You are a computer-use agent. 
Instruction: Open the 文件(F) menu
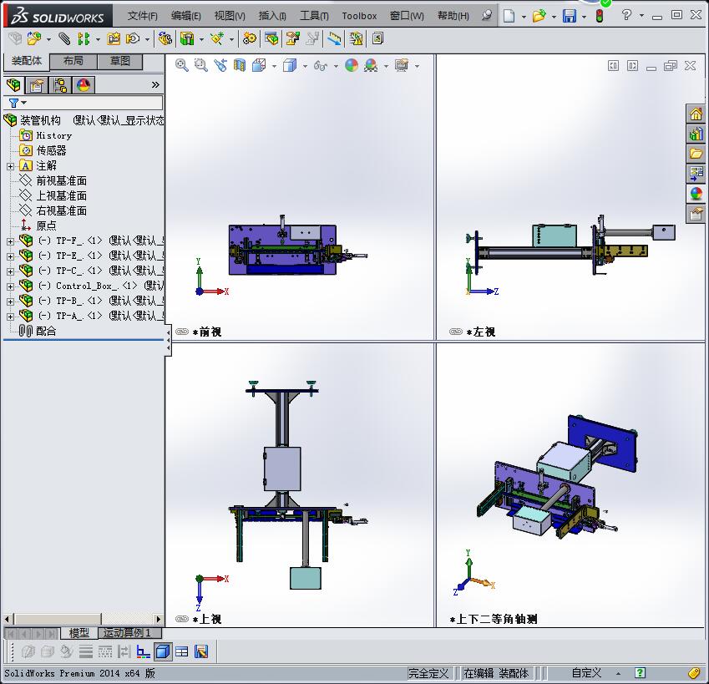(x=143, y=16)
